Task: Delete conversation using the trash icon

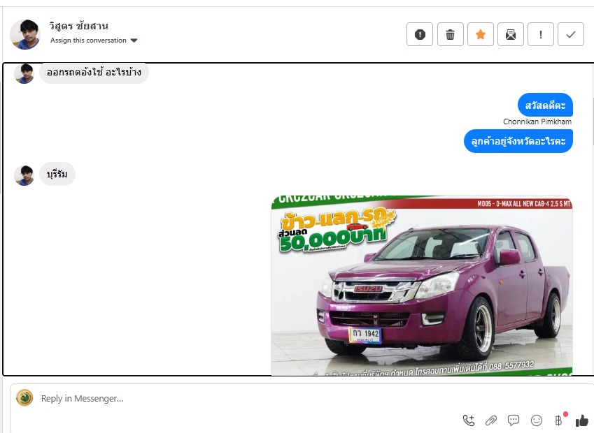Action: [x=450, y=34]
